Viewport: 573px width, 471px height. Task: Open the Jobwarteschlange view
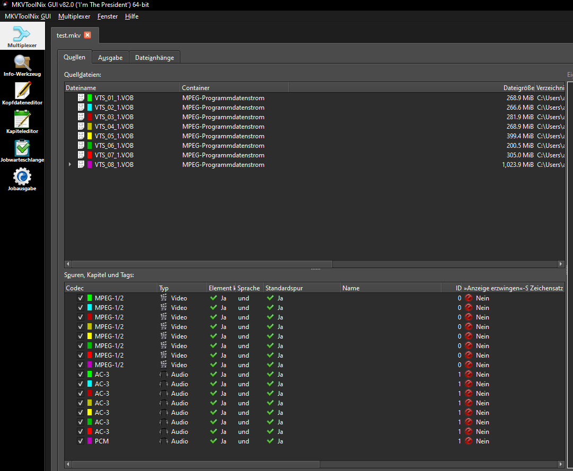pos(22,151)
